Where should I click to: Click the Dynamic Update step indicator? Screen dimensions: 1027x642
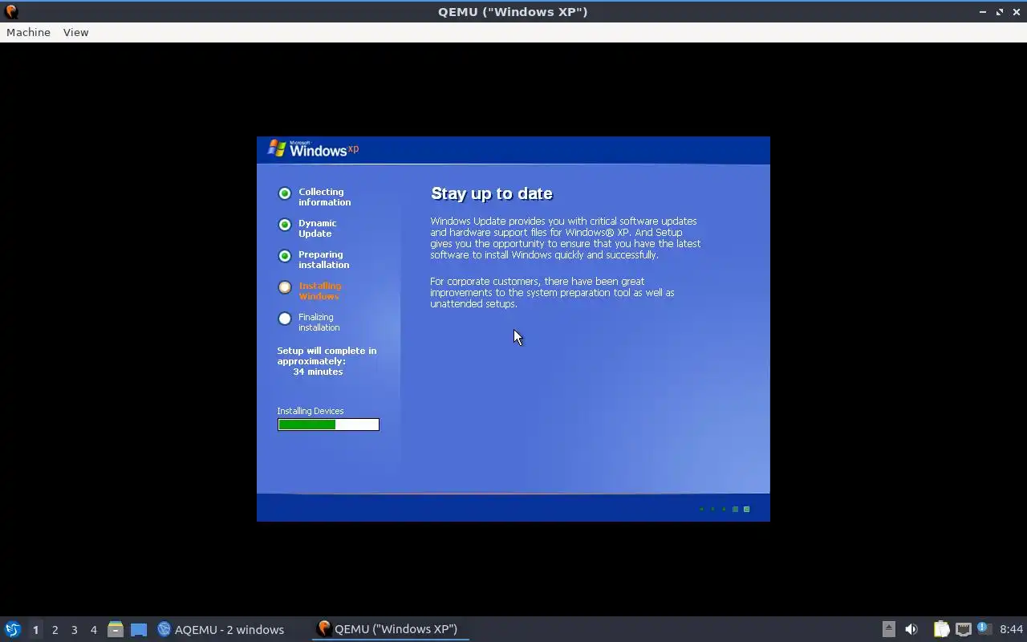[x=285, y=225]
